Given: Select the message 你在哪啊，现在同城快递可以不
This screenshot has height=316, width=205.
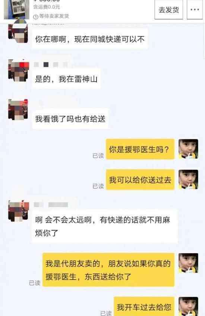Looking at the screenshot, I should tap(90, 39).
